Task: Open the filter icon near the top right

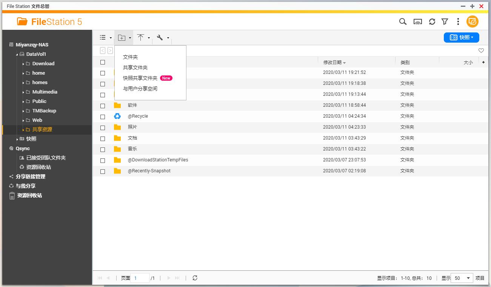Action: pyautogui.click(x=445, y=22)
